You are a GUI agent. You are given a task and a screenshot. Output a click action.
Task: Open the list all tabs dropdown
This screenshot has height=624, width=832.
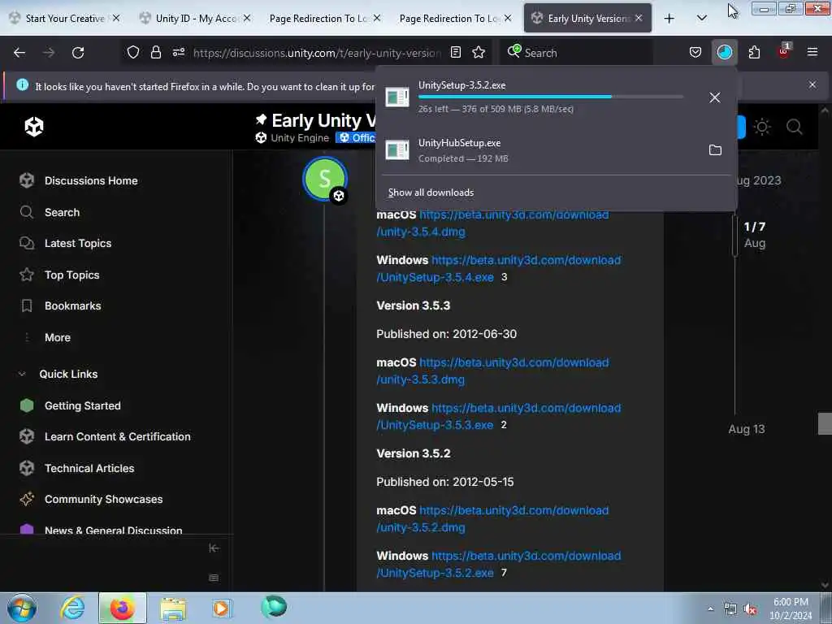point(701,19)
